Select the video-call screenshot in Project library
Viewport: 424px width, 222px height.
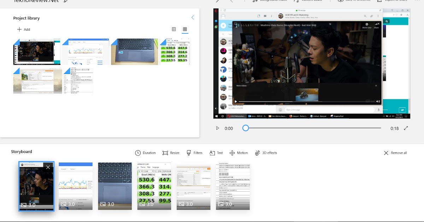[37, 52]
